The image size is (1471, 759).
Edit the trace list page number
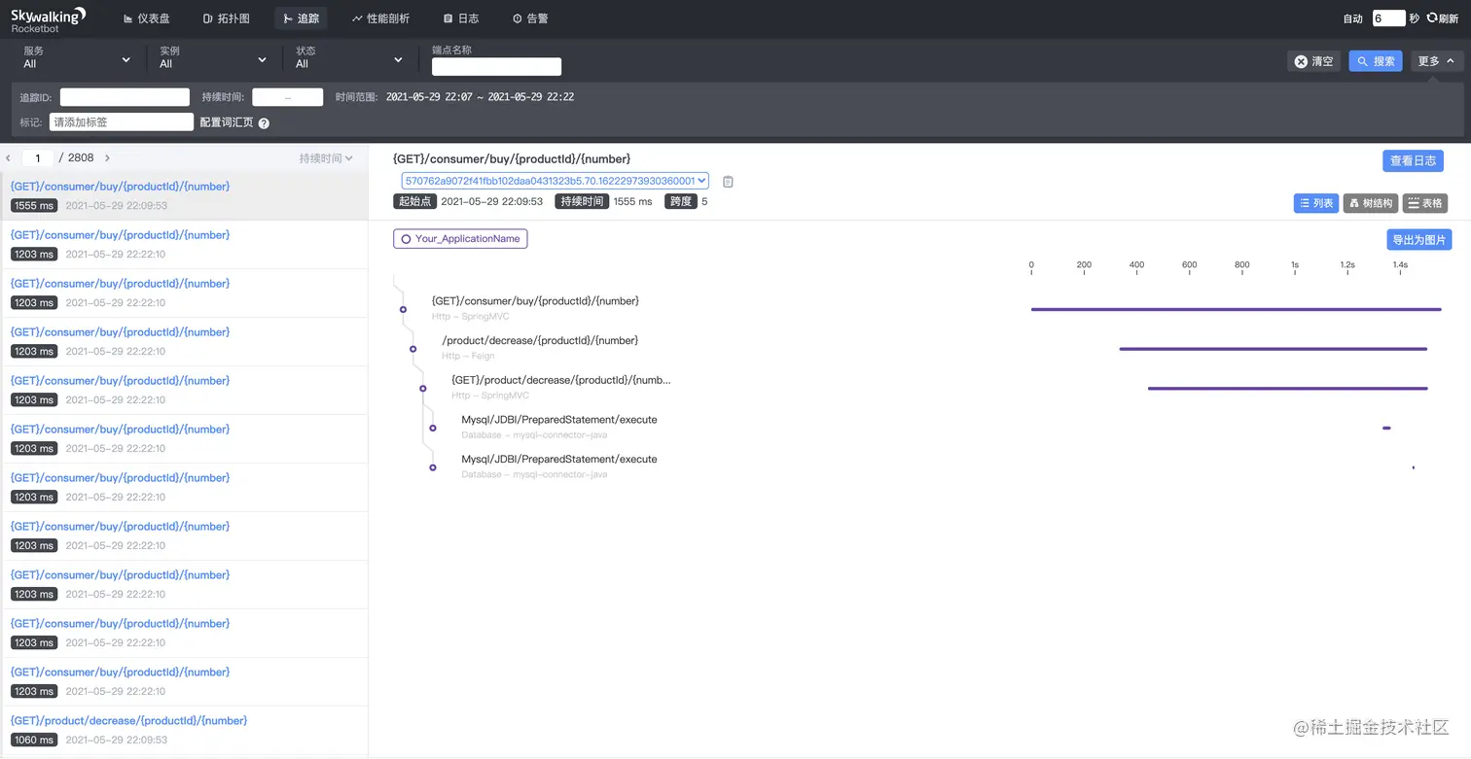tap(38, 157)
